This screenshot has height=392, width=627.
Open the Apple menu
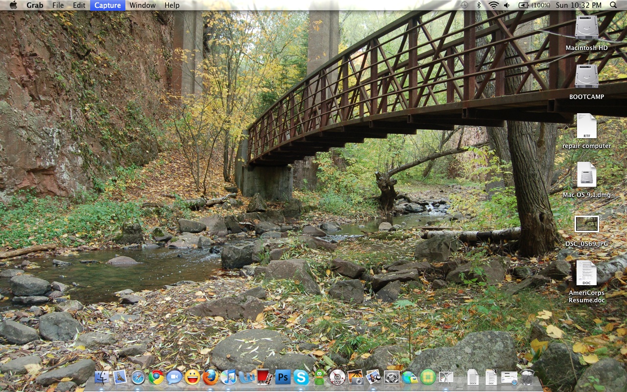(13, 5)
